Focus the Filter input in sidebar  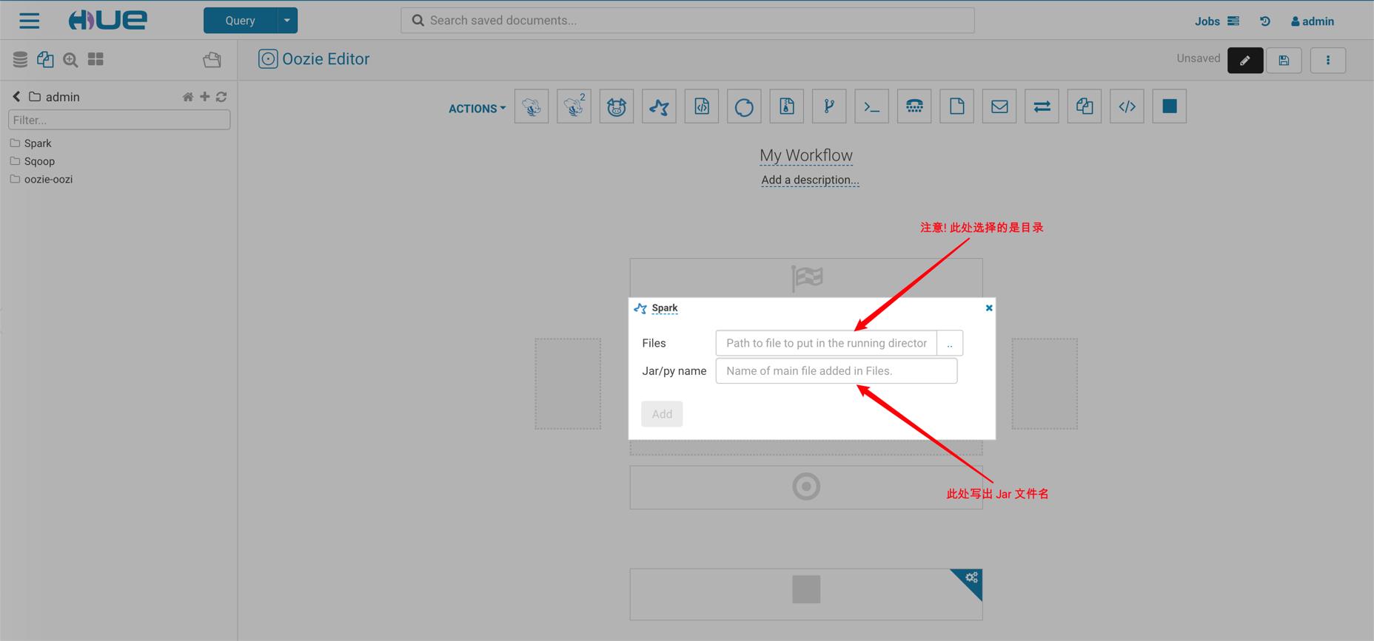[119, 120]
